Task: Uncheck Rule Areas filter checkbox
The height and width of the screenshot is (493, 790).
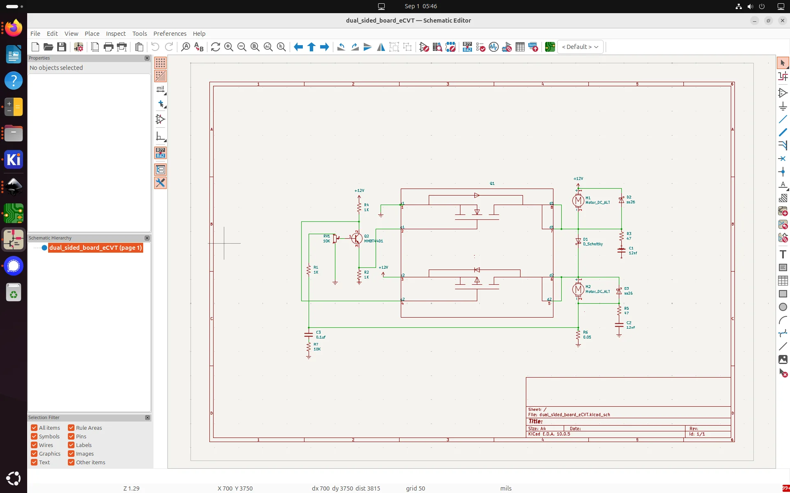Action: click(71, 428)
